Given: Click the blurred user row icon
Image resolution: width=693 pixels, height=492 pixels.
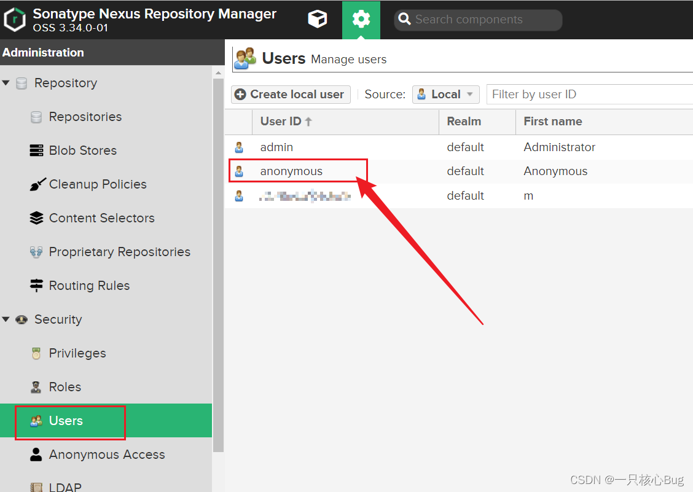Looking at the screenshot, I should tap(239, 195).
